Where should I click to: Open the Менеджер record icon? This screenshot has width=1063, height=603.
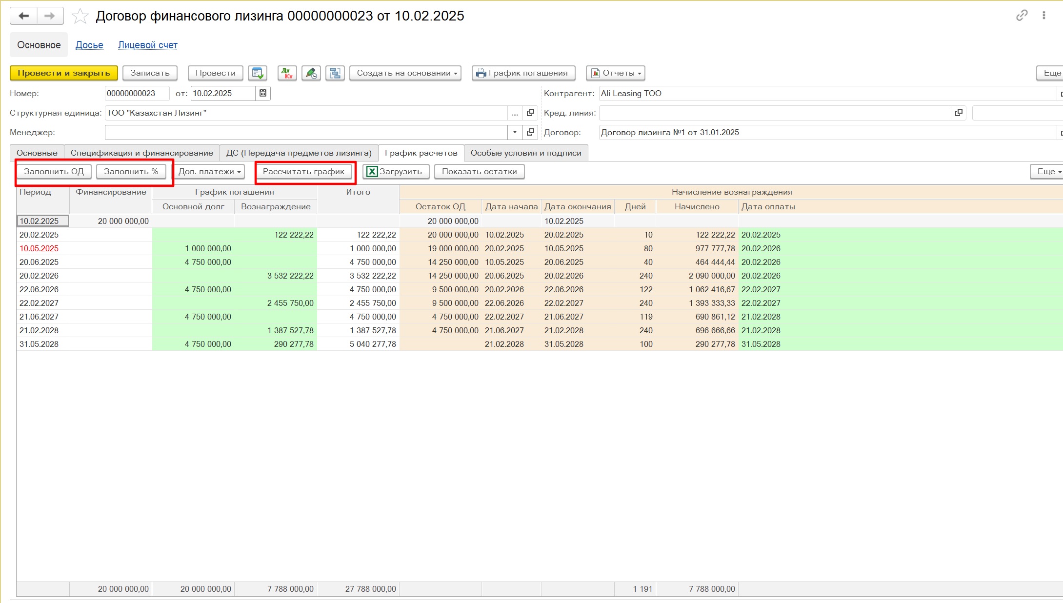click(x=530, y=132)
